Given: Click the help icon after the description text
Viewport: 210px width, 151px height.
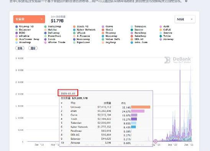Looking at the screenshot, I should (186, 1).
